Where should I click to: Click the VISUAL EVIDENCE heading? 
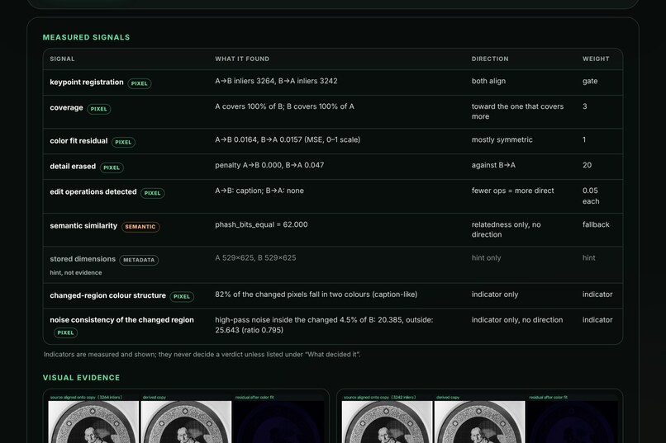tap(81, 378)
